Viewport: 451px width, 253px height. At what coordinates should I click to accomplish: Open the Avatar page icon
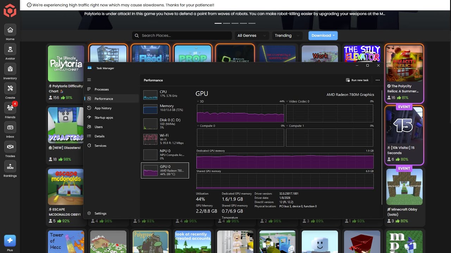pyautogui.click(x=10, y=50)
